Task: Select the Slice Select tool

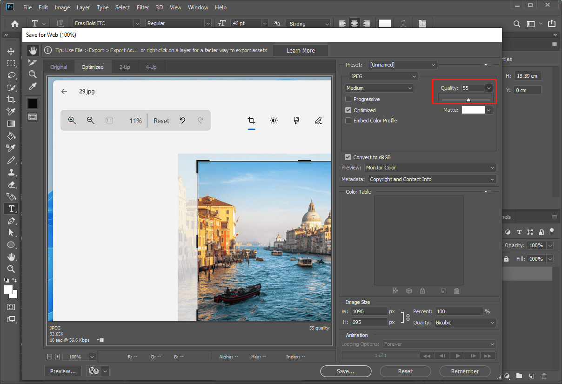Action: (x=33, y=62)
